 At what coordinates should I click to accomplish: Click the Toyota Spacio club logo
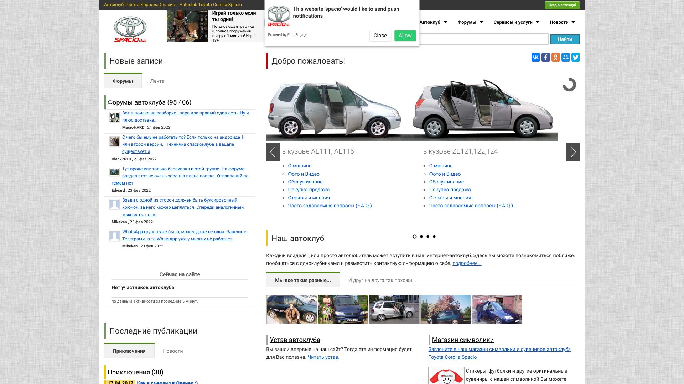coord(130,30)
